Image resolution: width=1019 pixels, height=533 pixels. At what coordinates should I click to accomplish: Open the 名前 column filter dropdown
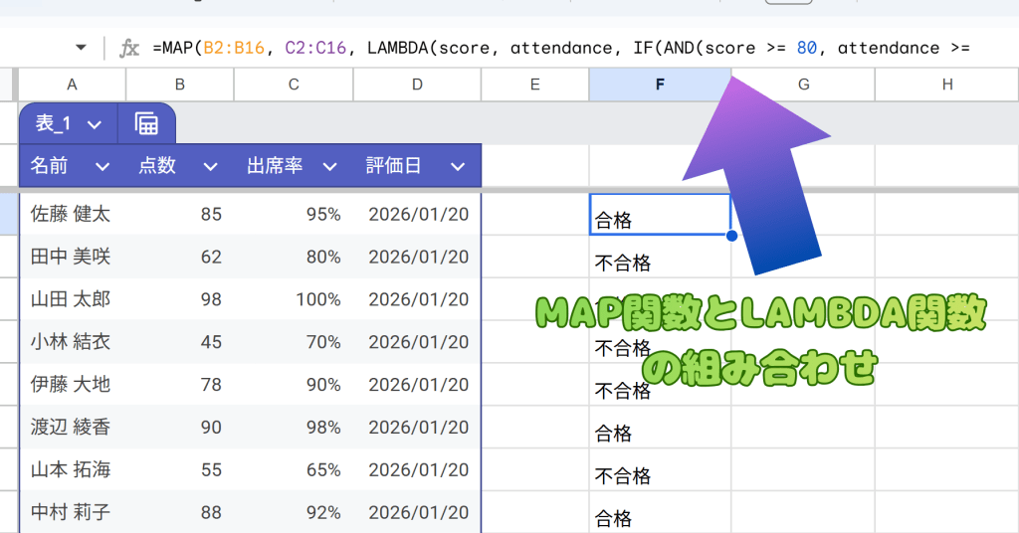point(102,167)
